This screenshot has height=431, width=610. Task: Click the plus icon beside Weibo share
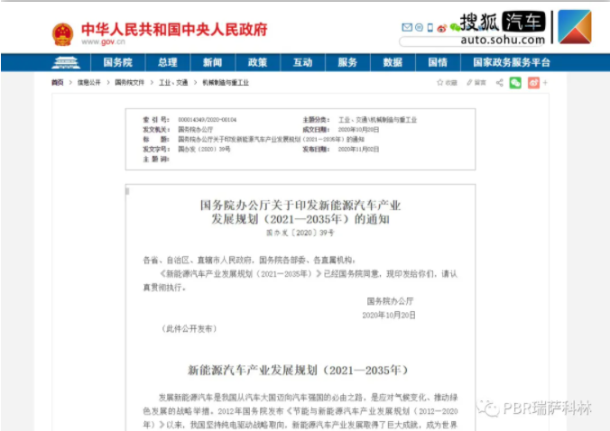pos(545,82)
